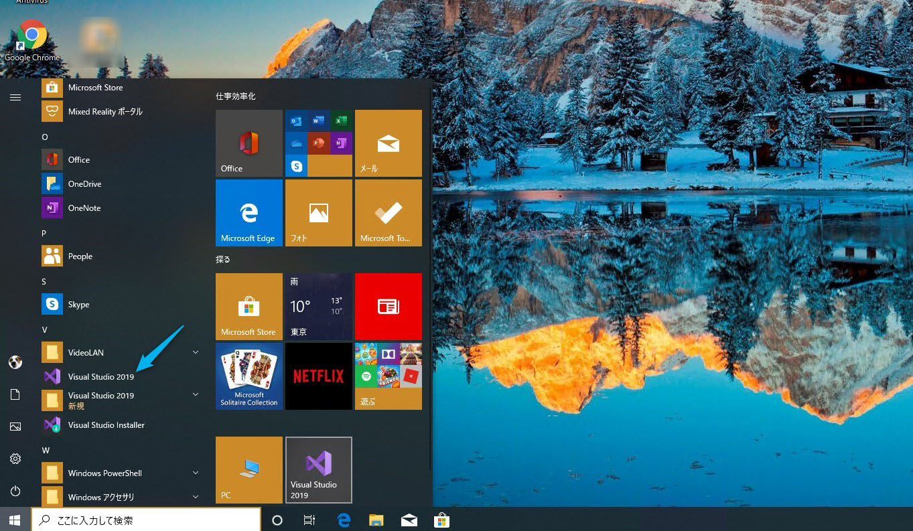The height and width of the screenshot is (531, 913).
Task: Open the Office tile
Action: tap(249, 143)
